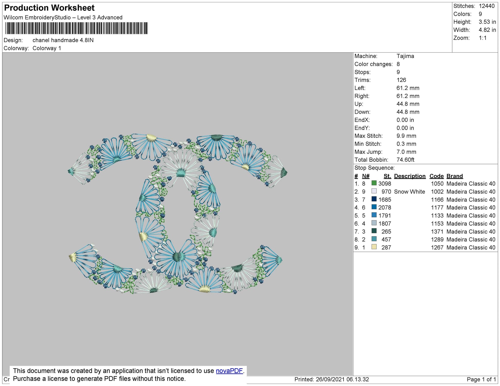Image resolution: width=500 pixels, height=386 pixels.
Task: Click the Width value 4.82 in
Action: click(x=487, y=30)
